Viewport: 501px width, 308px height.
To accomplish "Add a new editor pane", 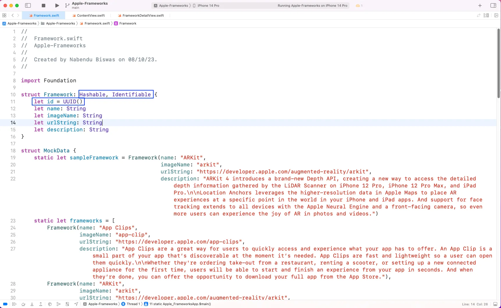I will [496, 15].
